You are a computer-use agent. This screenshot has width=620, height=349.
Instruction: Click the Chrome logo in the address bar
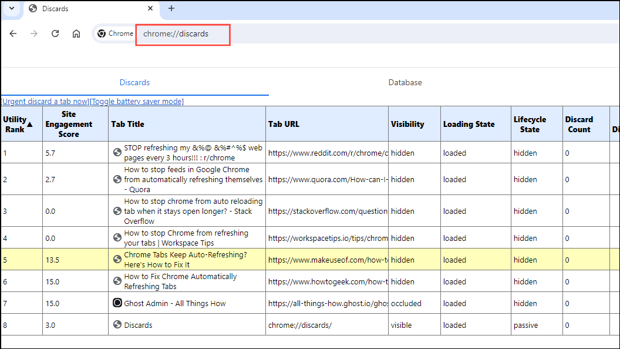102,33
